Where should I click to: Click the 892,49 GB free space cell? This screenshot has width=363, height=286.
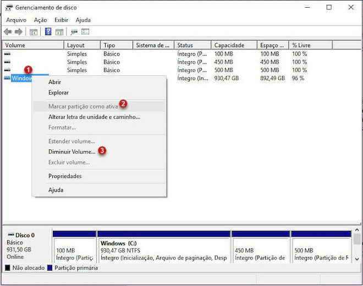[x=272, y=78]
